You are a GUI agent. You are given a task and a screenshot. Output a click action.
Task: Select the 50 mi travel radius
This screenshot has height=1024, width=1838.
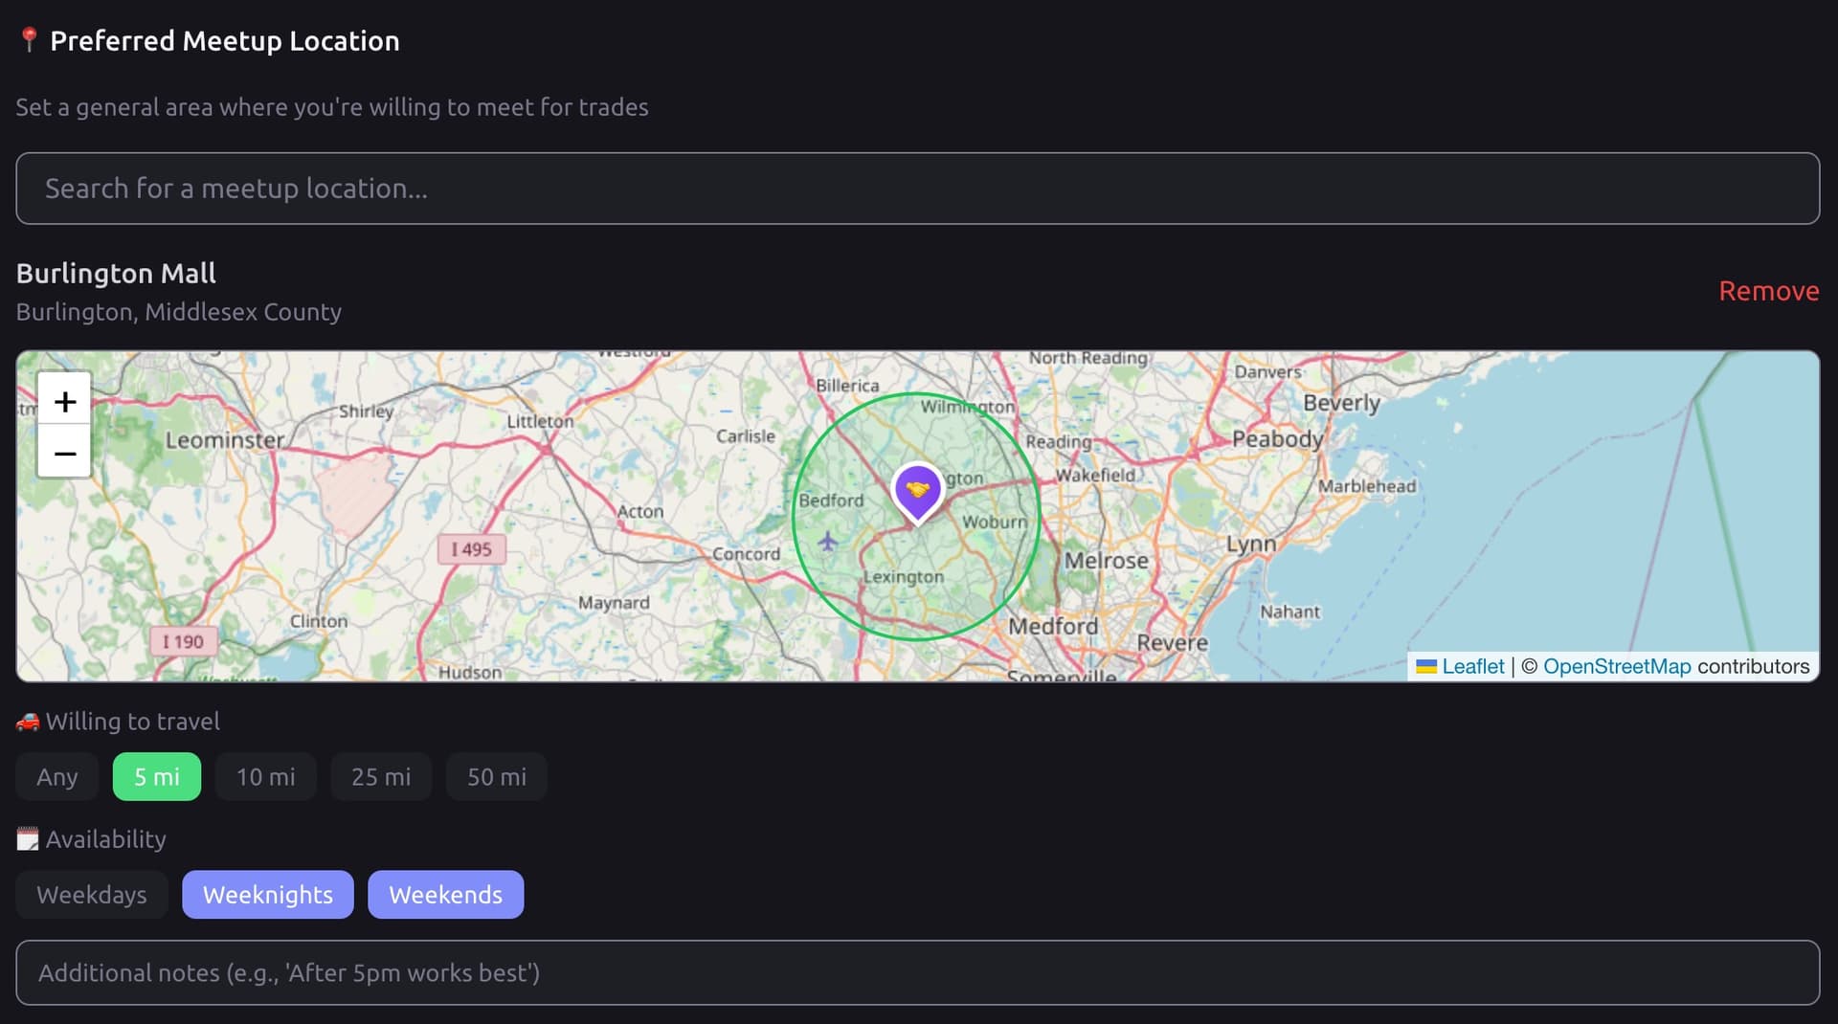click(x=496, y=777)
